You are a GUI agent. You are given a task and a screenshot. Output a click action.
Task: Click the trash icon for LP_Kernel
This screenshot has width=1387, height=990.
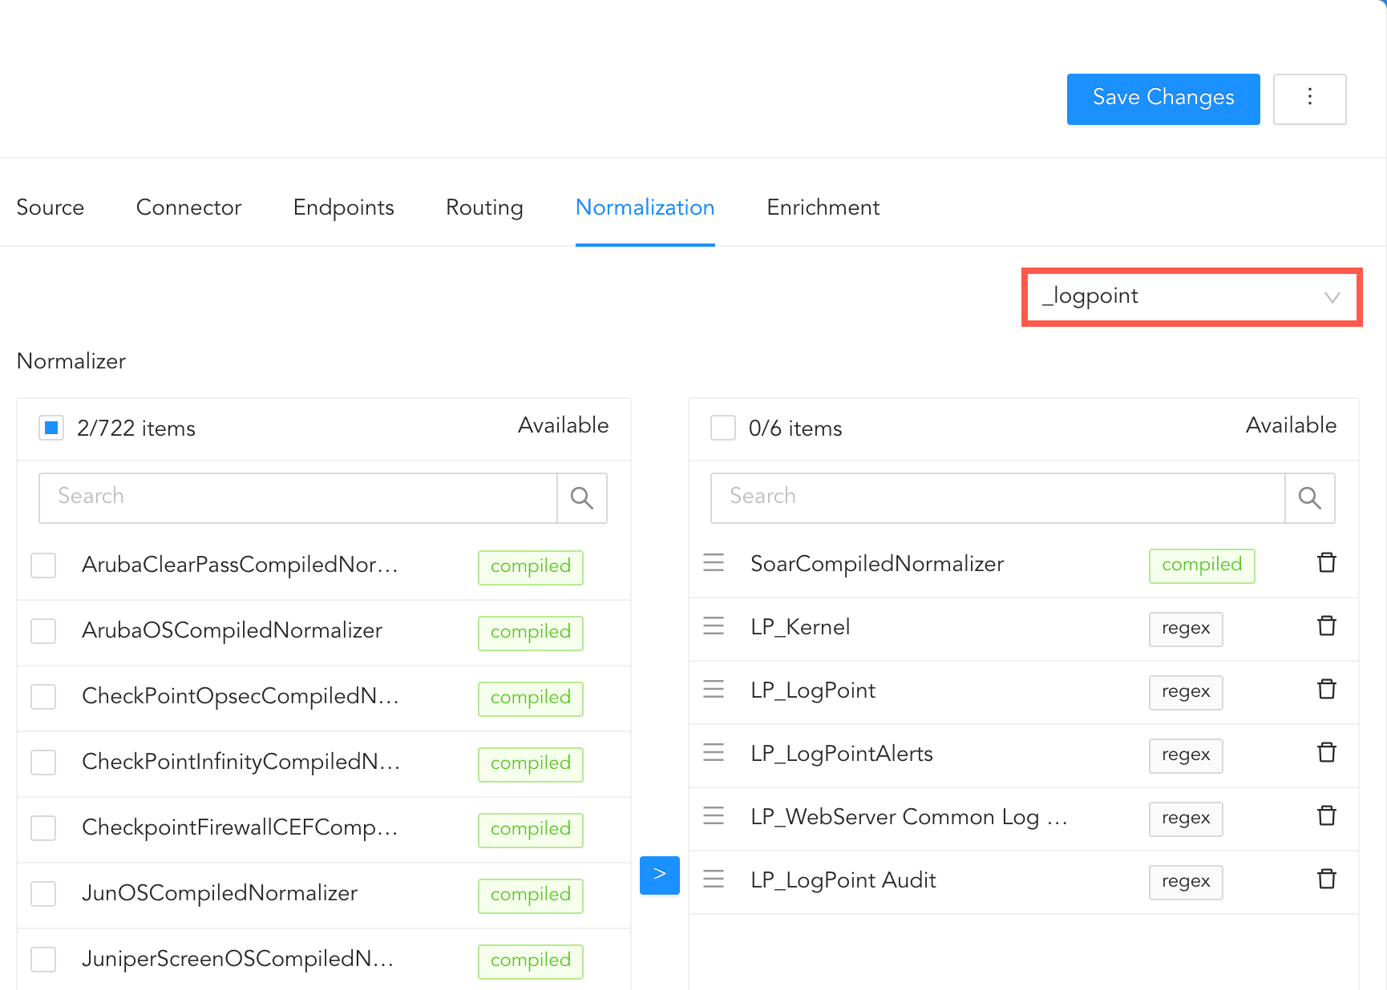point(1327,626)
